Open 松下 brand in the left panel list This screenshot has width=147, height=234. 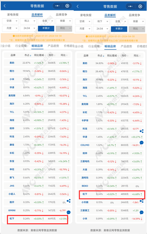[12, 218]
